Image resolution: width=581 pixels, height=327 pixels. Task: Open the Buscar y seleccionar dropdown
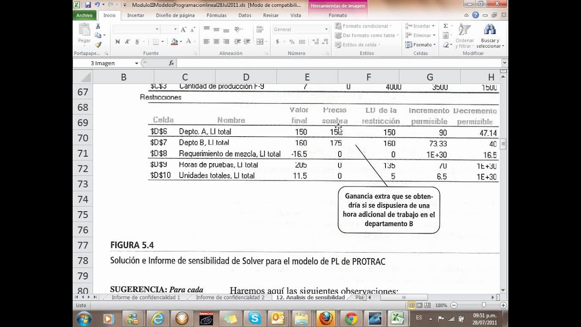coord(490,36)
